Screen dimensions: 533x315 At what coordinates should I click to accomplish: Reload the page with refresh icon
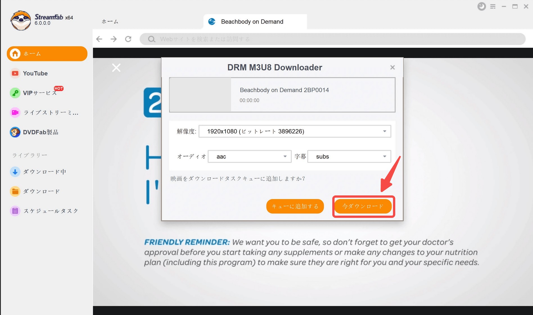[128, 39]
